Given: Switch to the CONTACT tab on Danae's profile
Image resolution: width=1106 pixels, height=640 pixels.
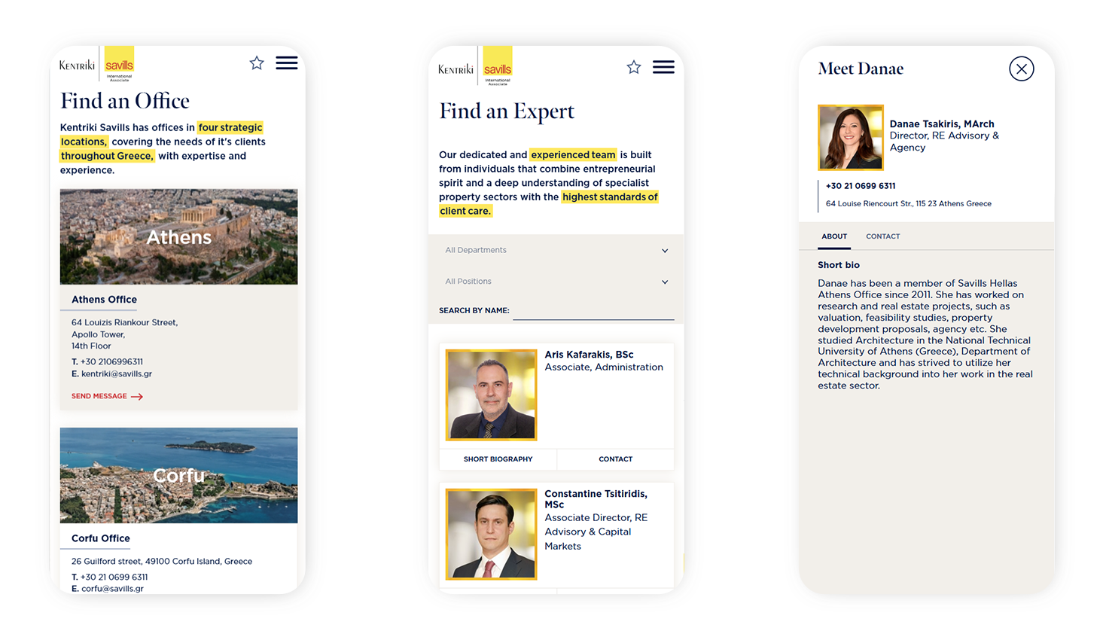Looking at the screenshot, I should pos(882,236).
